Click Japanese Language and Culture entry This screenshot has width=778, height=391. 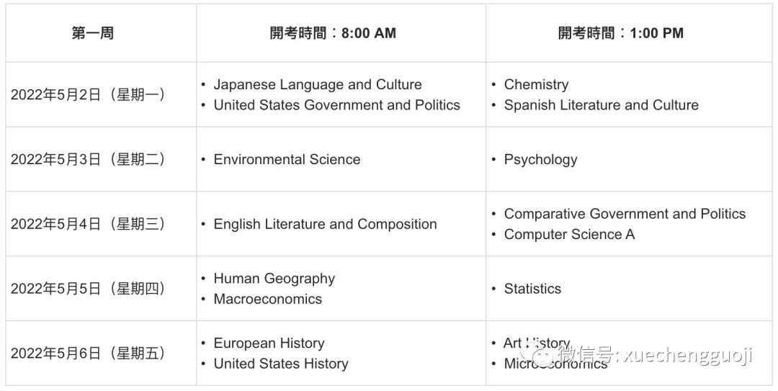318,84
